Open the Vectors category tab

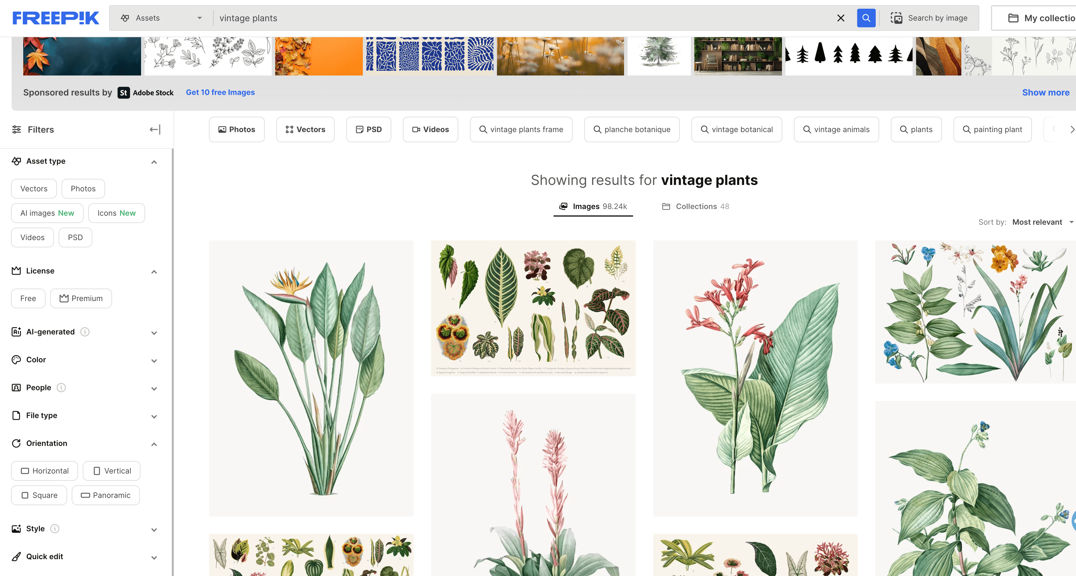pos(305,129)
